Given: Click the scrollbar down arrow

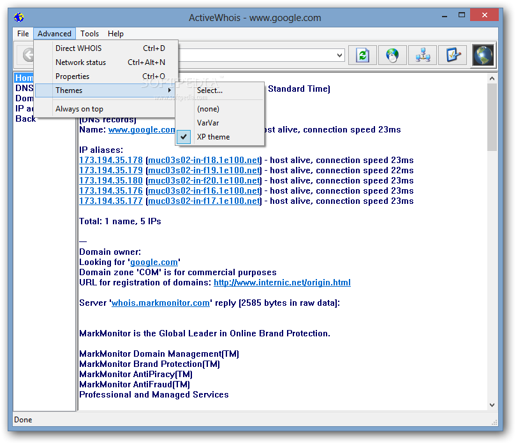Looking at the screenshot, I should [x=492, y=405].
